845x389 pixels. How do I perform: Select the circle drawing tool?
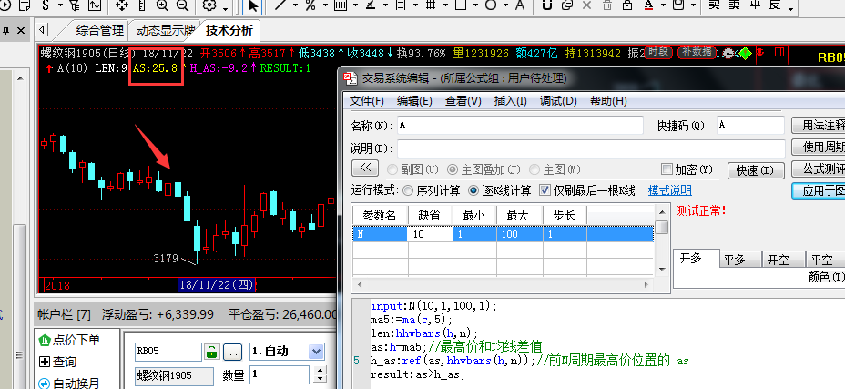tap(491, 5)
